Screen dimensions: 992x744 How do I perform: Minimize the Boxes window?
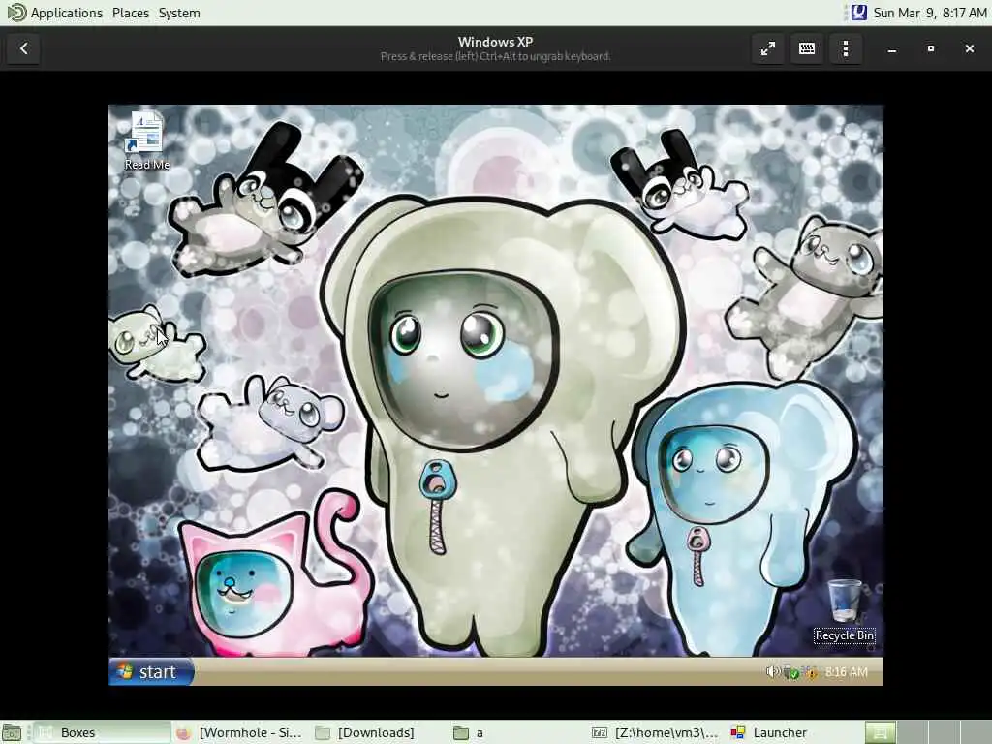892,48
